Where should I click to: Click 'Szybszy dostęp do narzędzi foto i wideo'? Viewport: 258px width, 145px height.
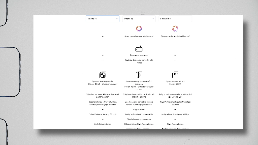(x=139, y=61)
